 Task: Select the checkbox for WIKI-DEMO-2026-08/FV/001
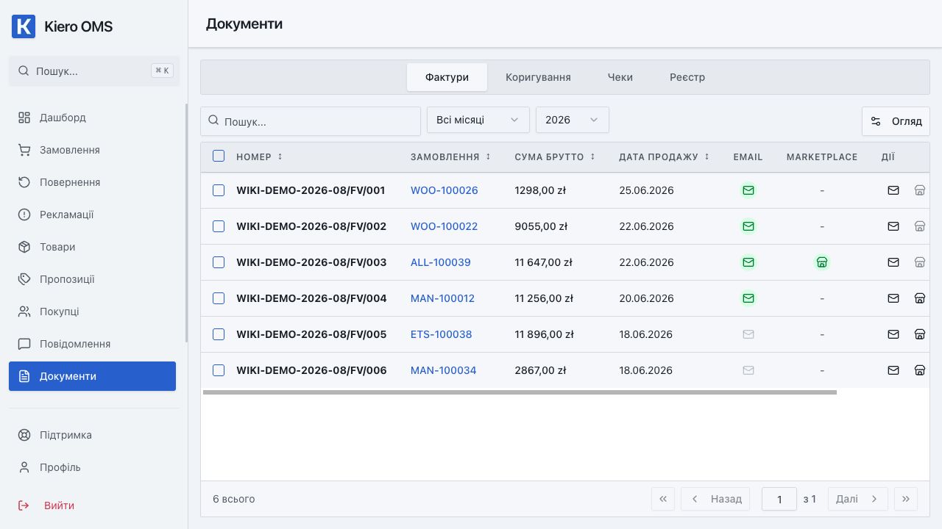[219, 190]
